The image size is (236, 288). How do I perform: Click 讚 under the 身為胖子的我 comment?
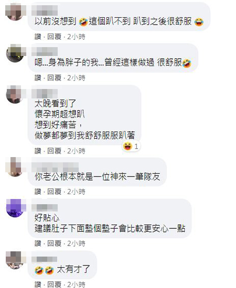(38, 78)
